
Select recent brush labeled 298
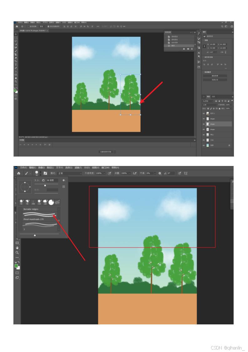tap(33, 202)
